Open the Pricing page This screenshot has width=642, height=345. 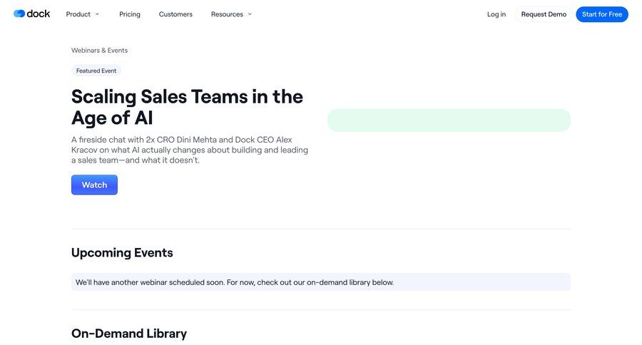129,14
